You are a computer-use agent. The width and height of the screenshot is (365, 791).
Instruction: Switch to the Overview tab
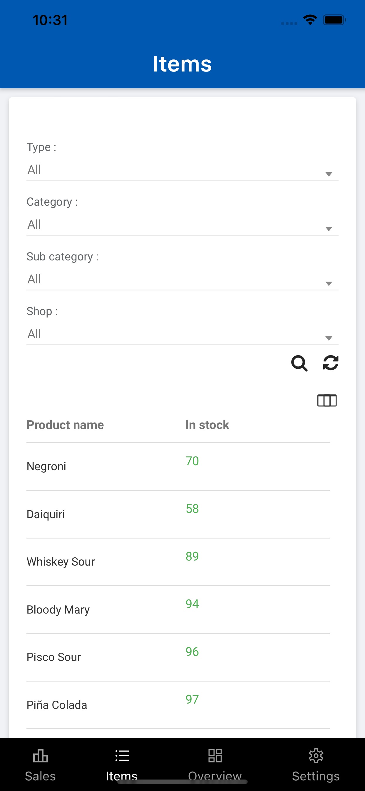tap(215, 765)
